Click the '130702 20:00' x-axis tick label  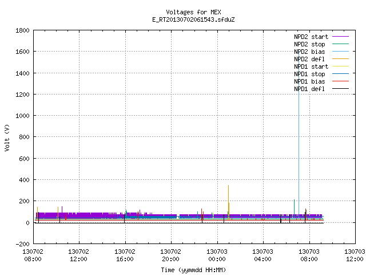170,256
